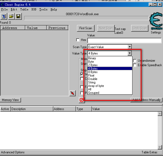Screen dimensions: 163x156
Task: Click the address table Address column header
Action: (65, 109)
